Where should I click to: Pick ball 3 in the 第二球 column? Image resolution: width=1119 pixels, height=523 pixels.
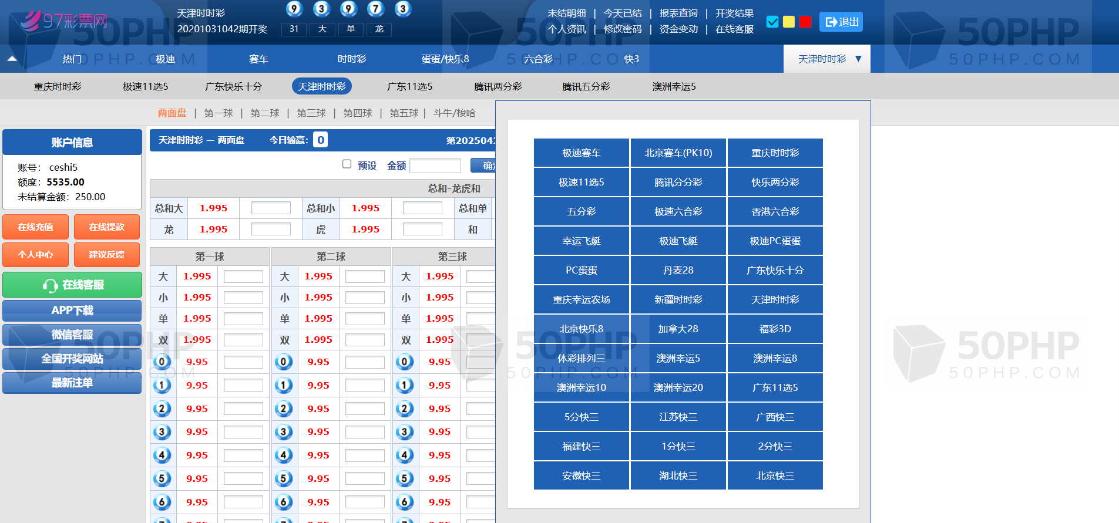(284, 432)
